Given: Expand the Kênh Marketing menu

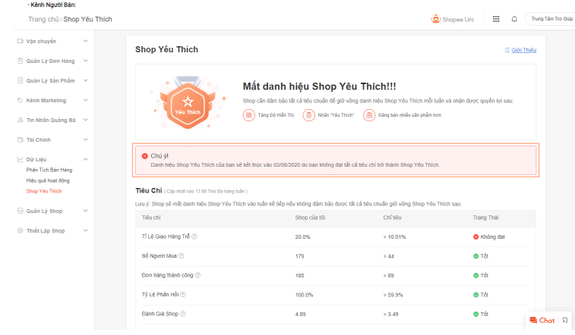Looking at the screenshot, I should (85, 100).
